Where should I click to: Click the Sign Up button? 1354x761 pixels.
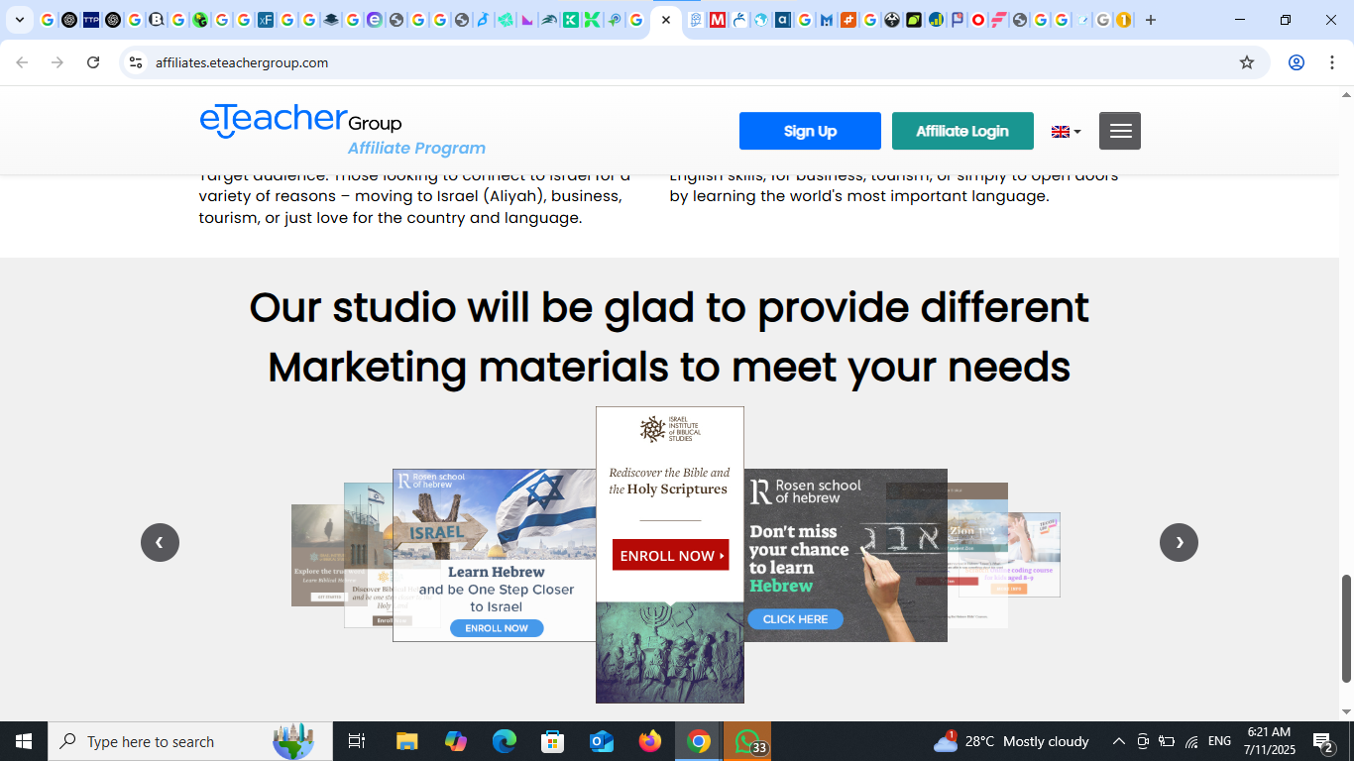tap(810, 131)
